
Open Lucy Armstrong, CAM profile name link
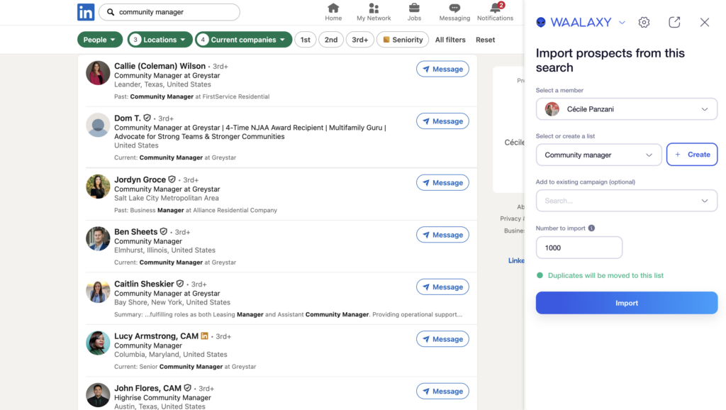click(x=156, y=336)
